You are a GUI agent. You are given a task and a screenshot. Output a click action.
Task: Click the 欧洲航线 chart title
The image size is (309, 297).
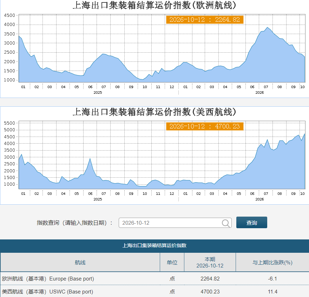coord(154,5)
